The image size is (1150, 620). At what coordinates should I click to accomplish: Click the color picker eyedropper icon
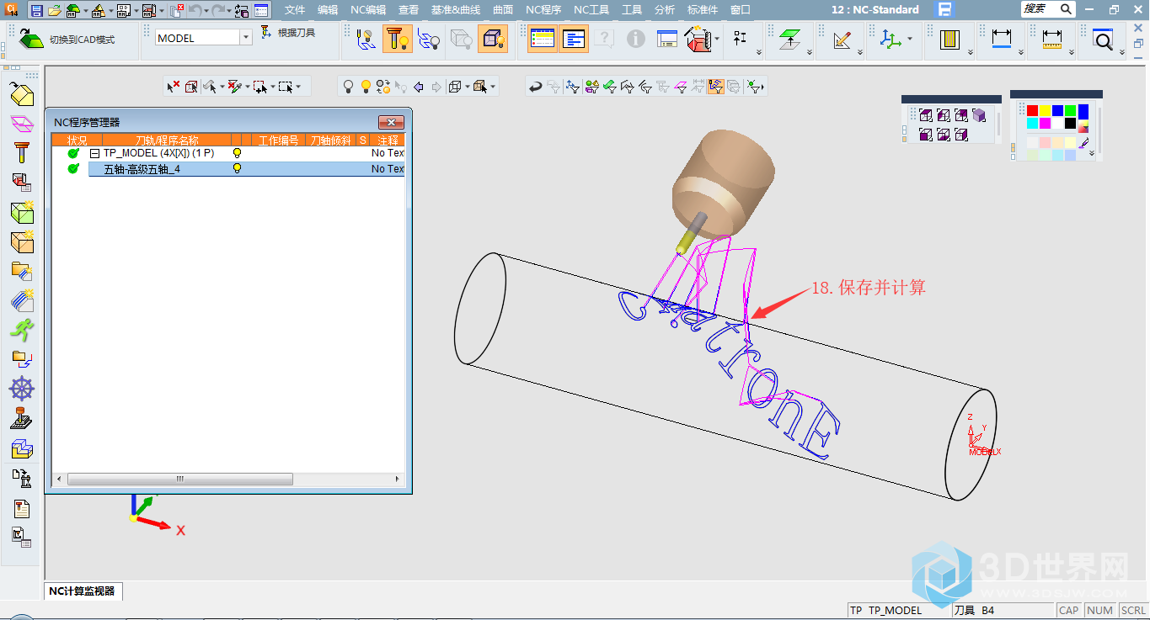(1084, 143)
